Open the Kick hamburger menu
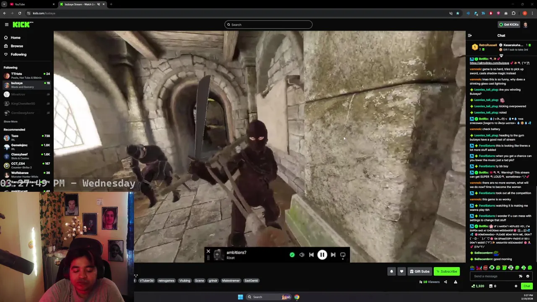Screen dimensions: 537x302 click(x=7, y=25)
